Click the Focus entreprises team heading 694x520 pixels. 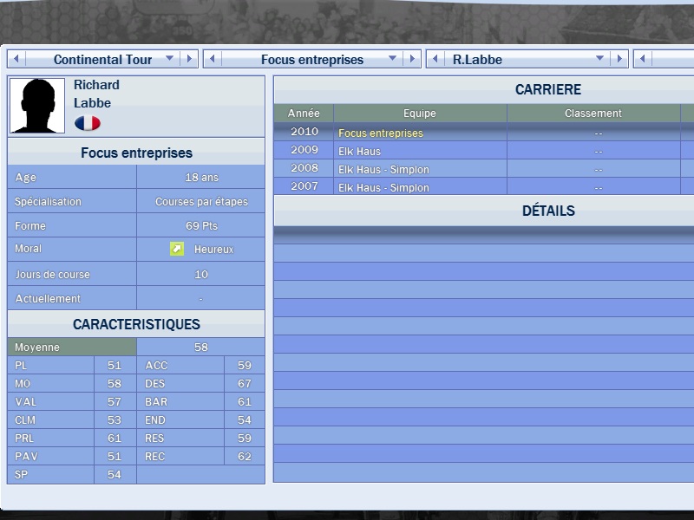[136, 153]
